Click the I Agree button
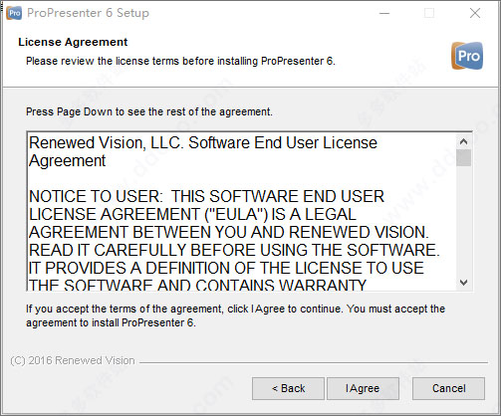Image resolution: width=501 pixels, height=416 pixels. [x=363, y=388]
